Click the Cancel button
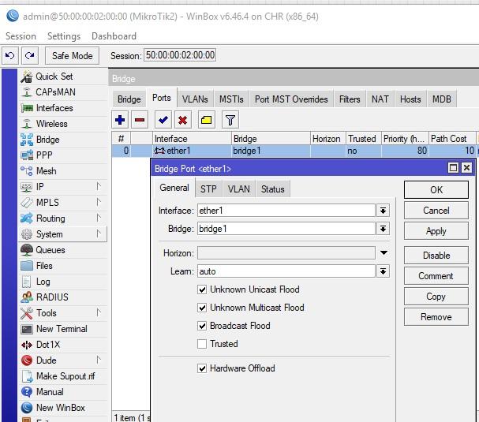 (436, 211)
